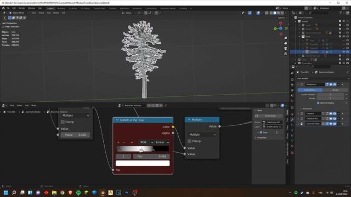
Task: Click the blue Z axis of the navigation gizmo
Action: (281, 28)
